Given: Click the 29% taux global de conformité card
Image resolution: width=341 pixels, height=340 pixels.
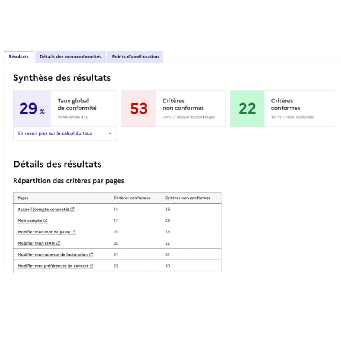Looking at the screenshot, I should click(x=65, y=108).
